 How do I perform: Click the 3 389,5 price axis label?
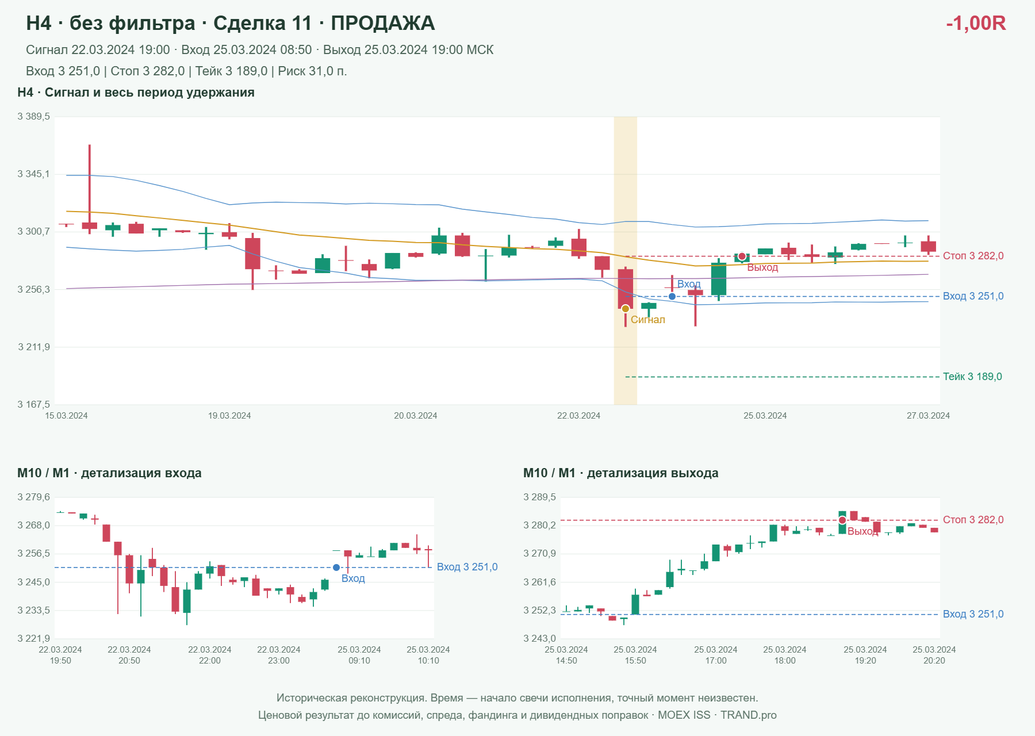(34, 117)
